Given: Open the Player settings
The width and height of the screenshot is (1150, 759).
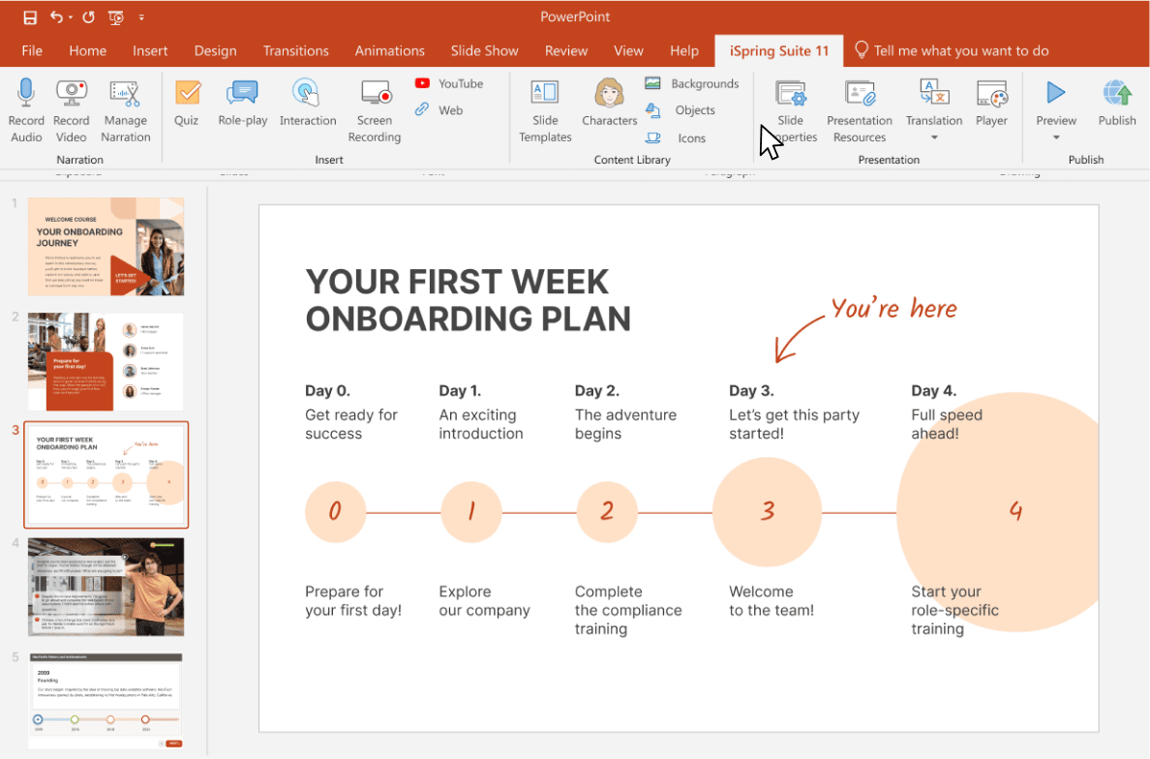Looking at the screenshot, I should (x=991, y=94).
